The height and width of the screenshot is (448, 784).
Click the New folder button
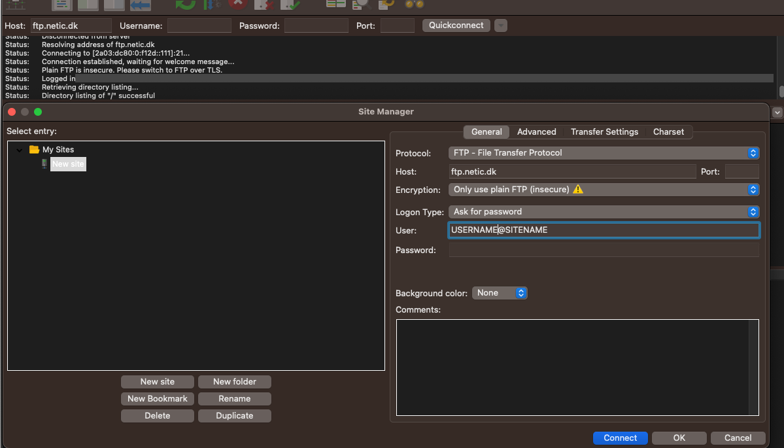coord(235,382)
